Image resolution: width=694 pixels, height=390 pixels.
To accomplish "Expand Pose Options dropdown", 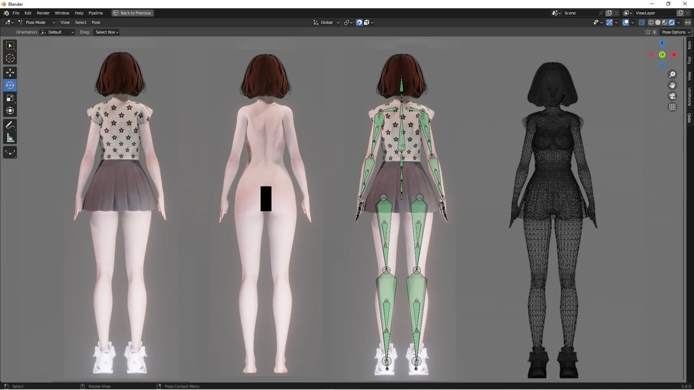I will pos(676,32).
